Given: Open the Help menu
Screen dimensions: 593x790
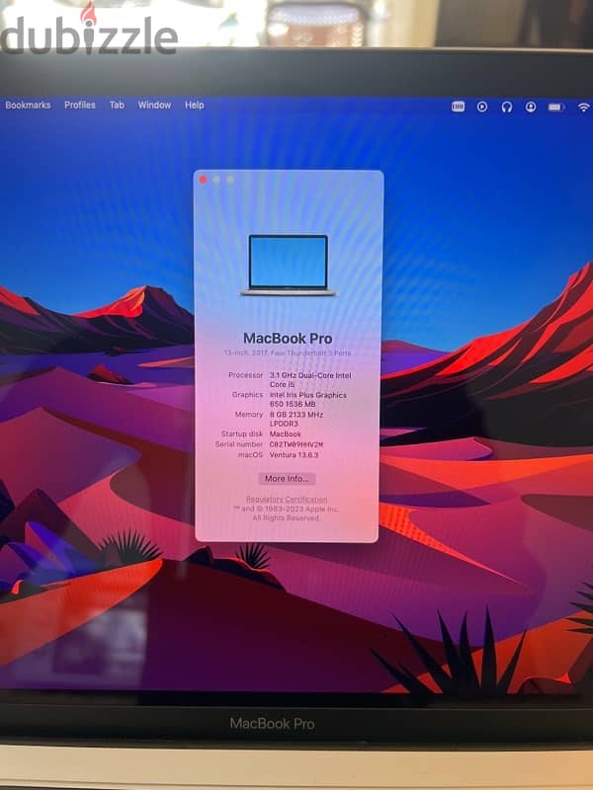Looking at the screenshot, I should [194, 105].
